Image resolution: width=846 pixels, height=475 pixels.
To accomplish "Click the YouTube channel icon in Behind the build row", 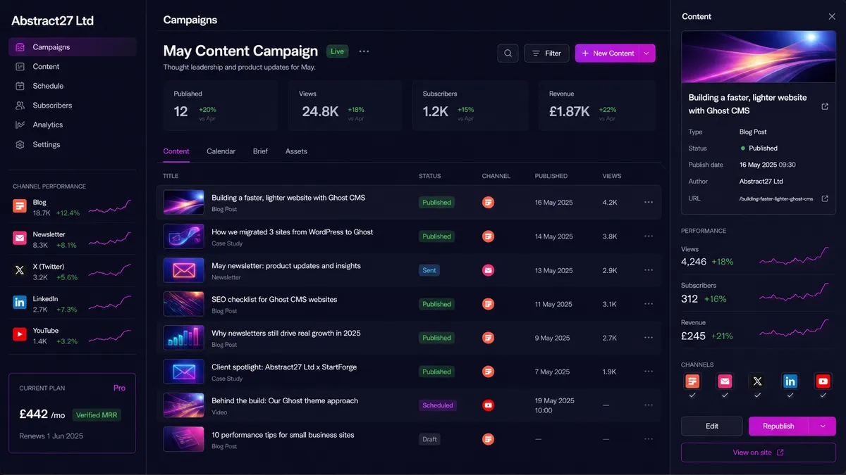I will coord(488,405).
